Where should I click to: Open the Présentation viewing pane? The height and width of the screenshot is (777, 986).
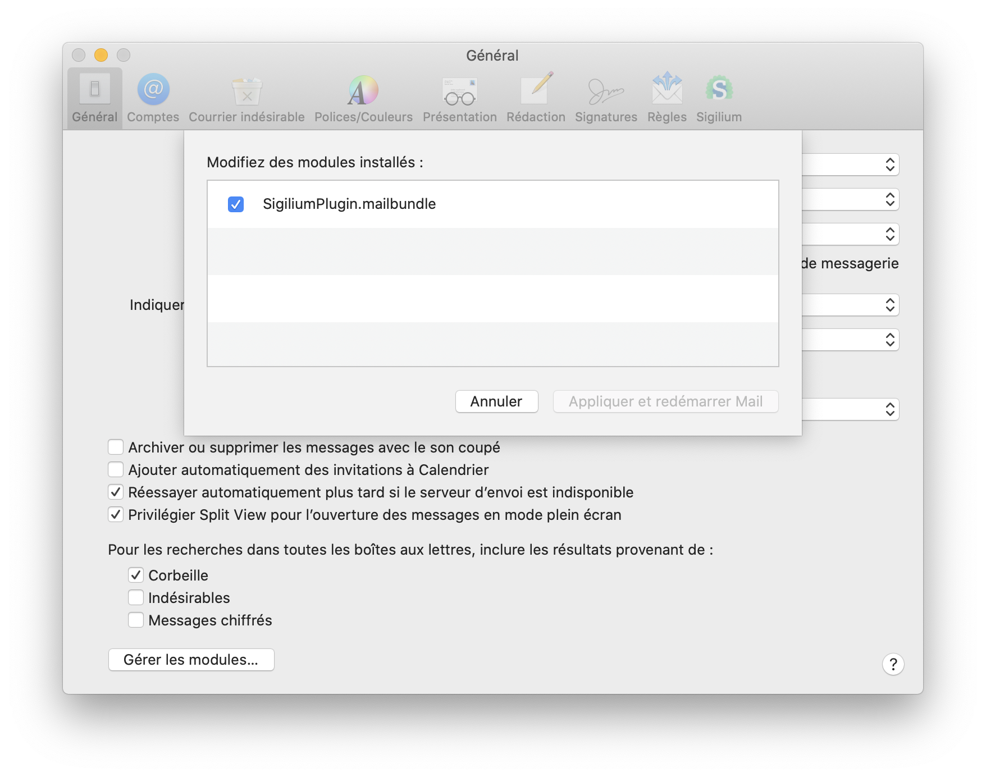(x=459, y=99)
